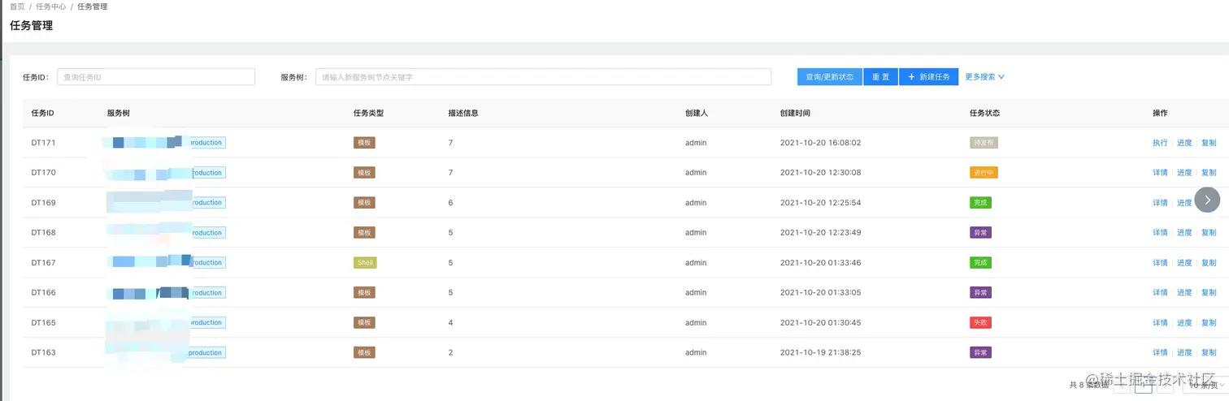Focus the 任务ID search field
Screen dimensions: 1229x401
click(x=156, y=77)
